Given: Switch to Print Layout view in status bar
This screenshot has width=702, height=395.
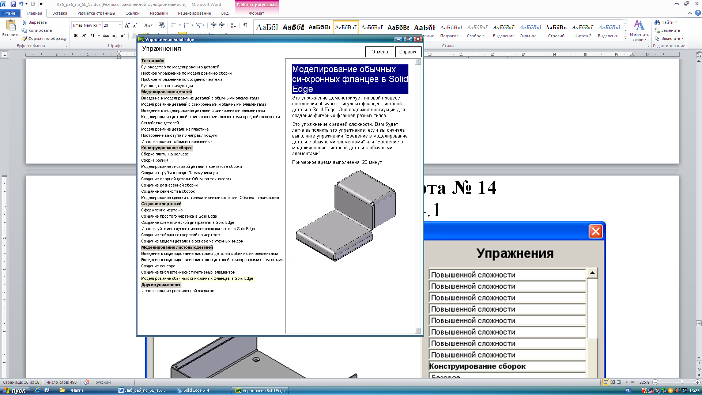Looking at the screenshot, I should pyautogui.click(x=606, y=382).
